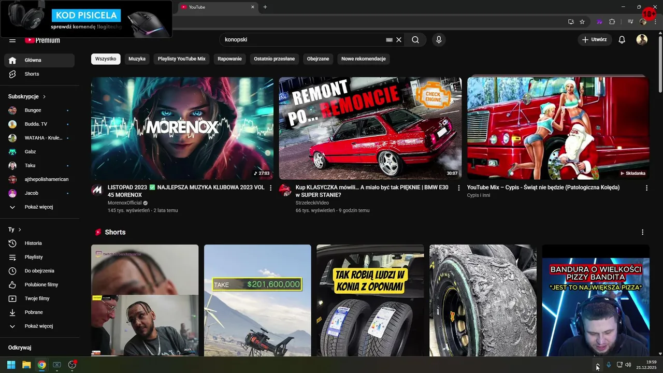Open Shorts in the sidebar
The image size is (663, 373).
point(39,74)
